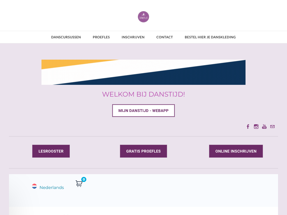Open the YouTube channel icon
287x215 pixels.
point(264,127)
